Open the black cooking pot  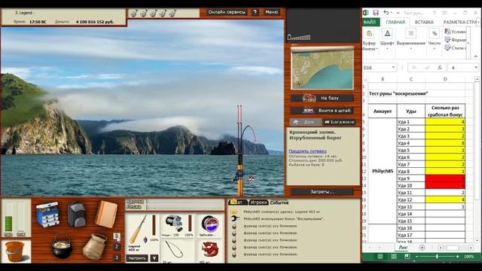click(x=62, y=245)
